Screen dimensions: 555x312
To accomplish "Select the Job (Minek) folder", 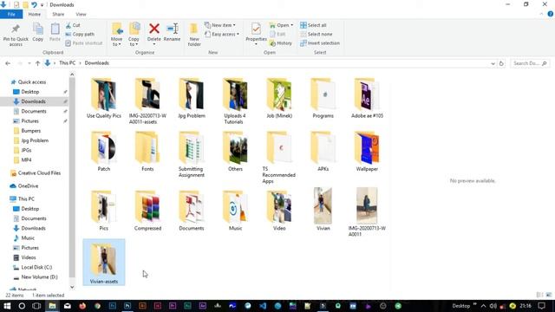I will pyautogui.click(x=279, y=98).
